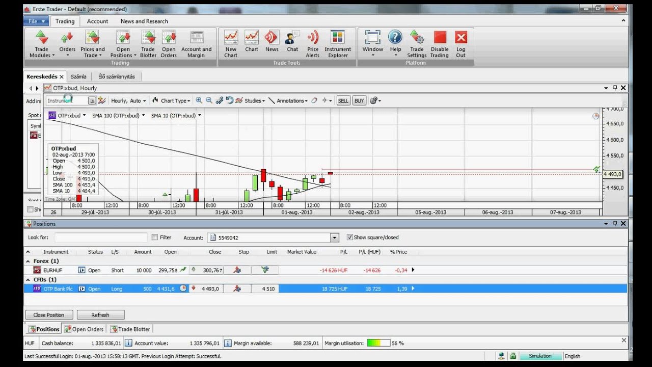This screenshot has width=652, height=367.
Task: Click the Instrument input field on chart
Action: coord(67,101)
